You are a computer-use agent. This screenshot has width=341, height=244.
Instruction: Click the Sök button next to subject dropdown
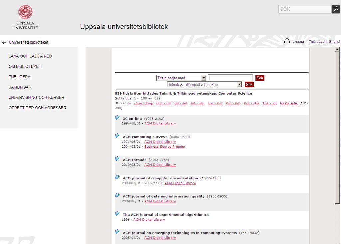(x=249, y=84)
